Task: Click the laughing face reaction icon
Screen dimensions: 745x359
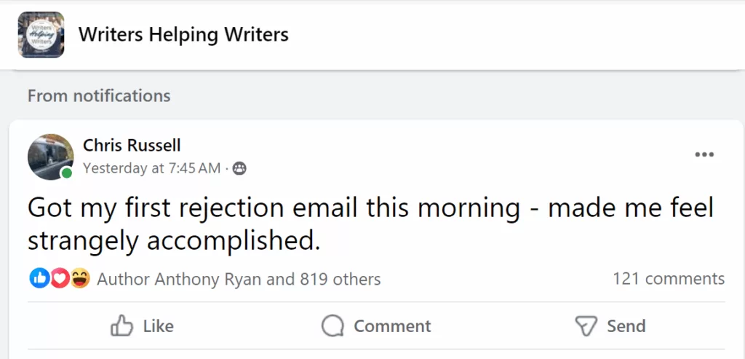Action: 79,278
